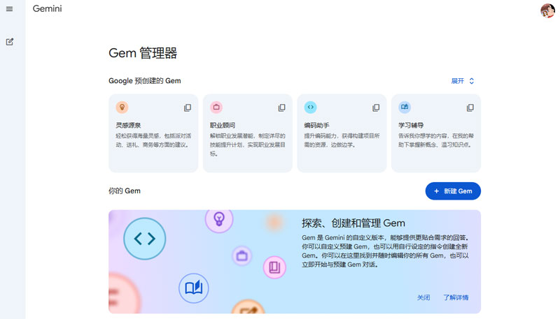Start a new chat with the pencil icon
Image resolution: width=560 pixels, height=319 pixels.
[x=10, y=42]
